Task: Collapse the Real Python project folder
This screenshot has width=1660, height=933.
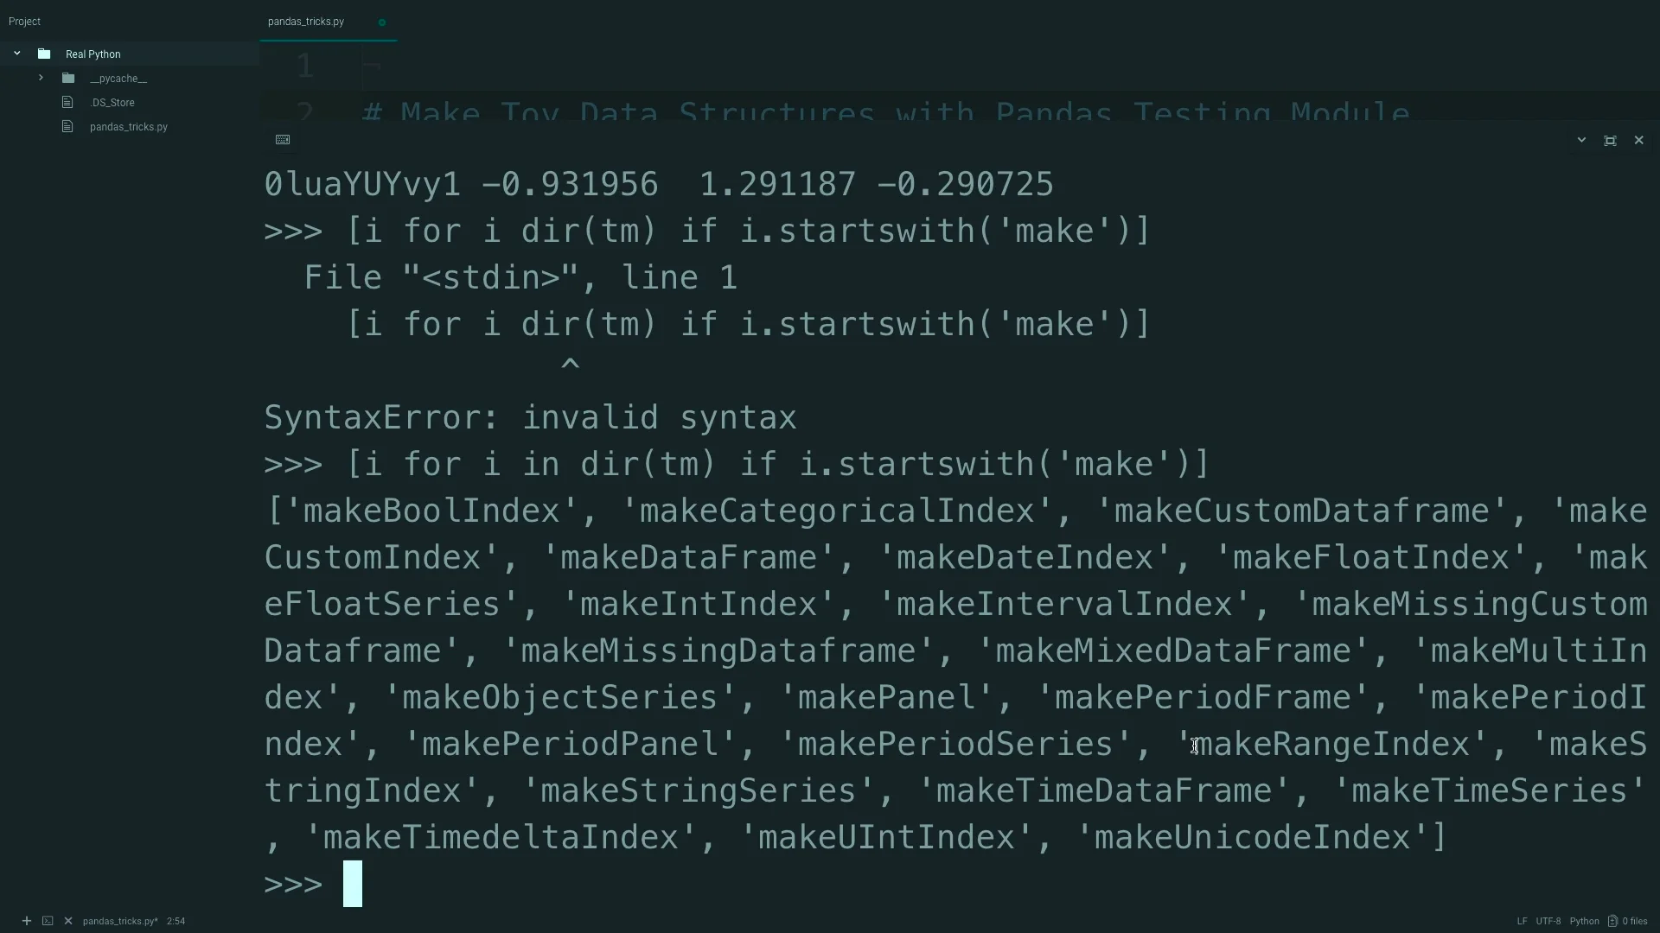Action: click(17, 54)
